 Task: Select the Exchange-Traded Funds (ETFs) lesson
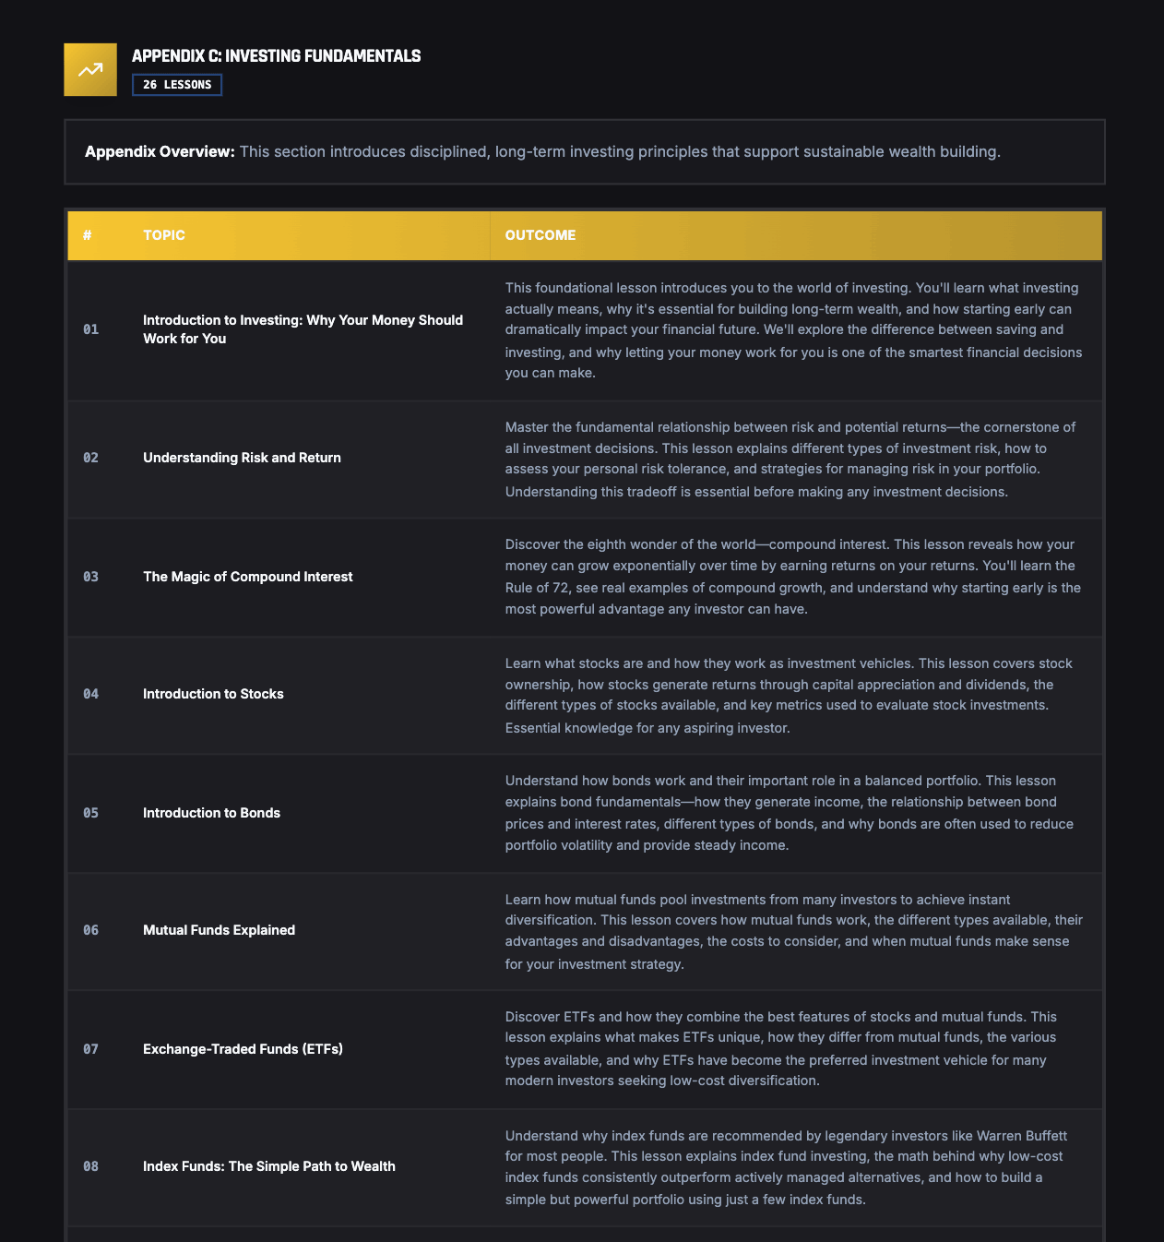pos(243,1049)
